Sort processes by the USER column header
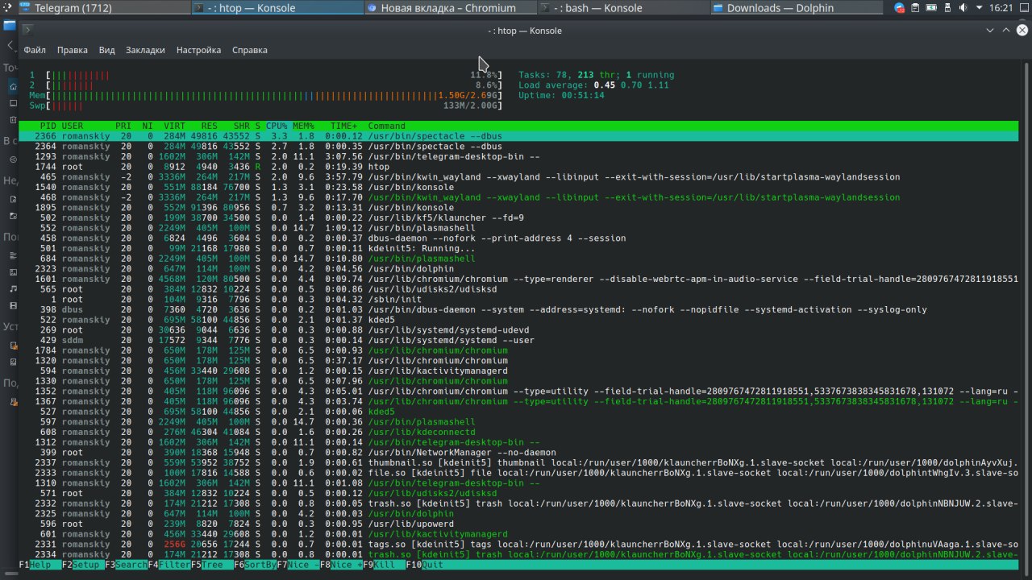This screenshot has width=1032, height=580. 73,126
